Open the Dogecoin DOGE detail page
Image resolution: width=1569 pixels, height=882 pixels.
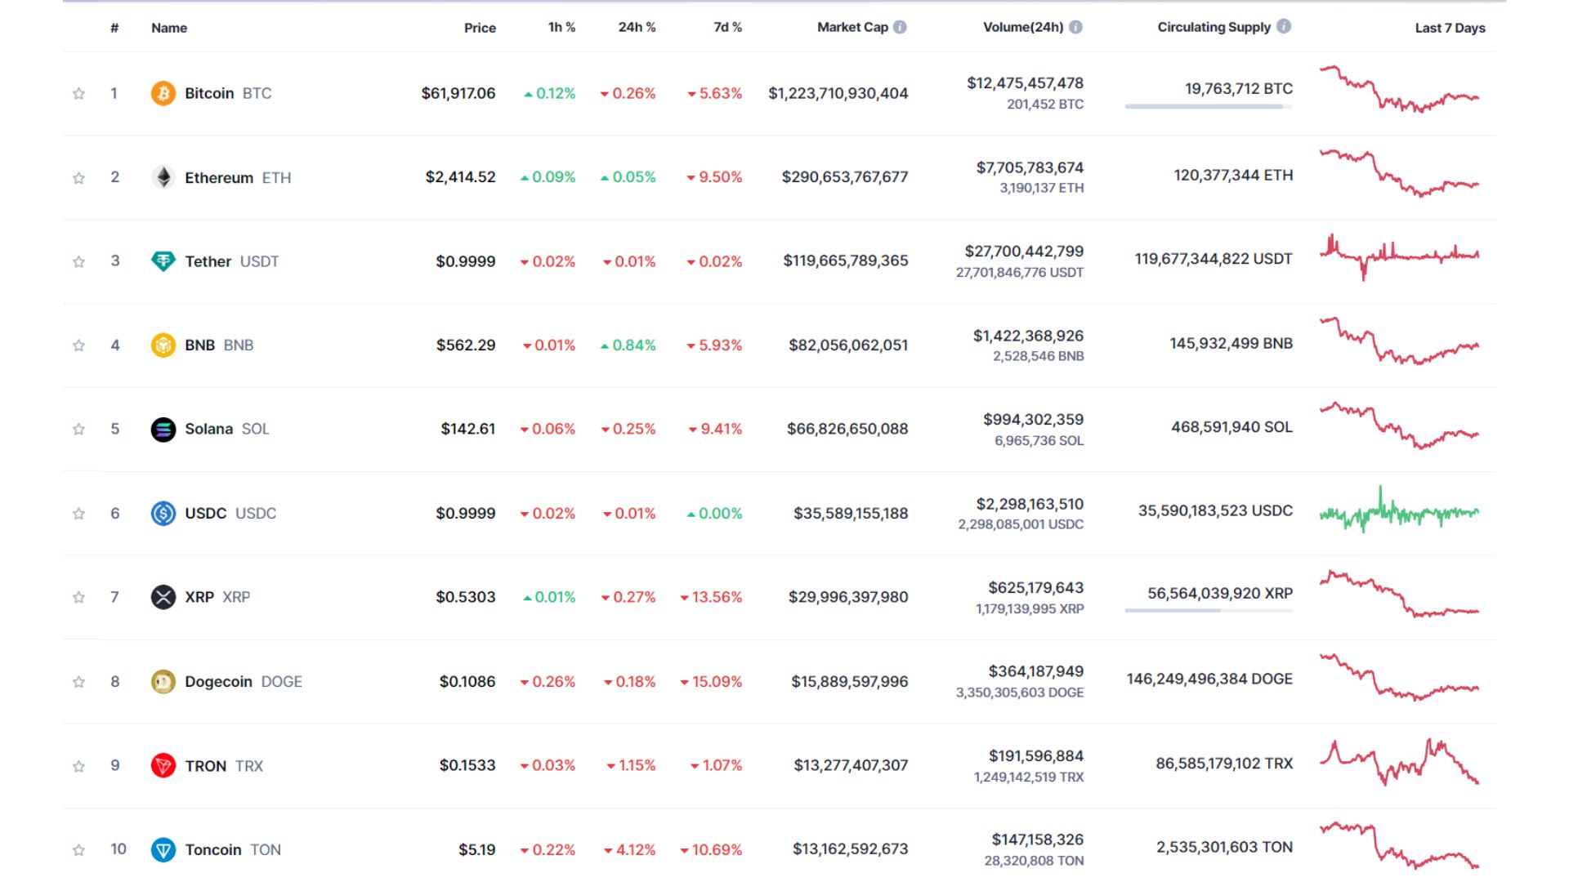point(218,681)
